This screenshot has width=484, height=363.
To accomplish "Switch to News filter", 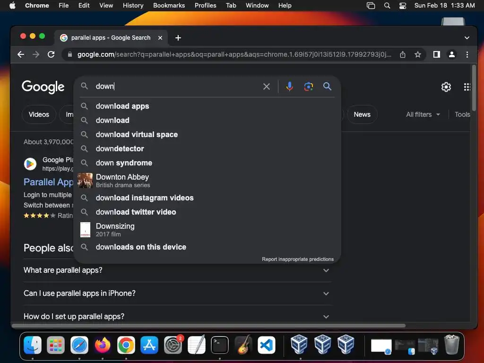I will 362,114.
